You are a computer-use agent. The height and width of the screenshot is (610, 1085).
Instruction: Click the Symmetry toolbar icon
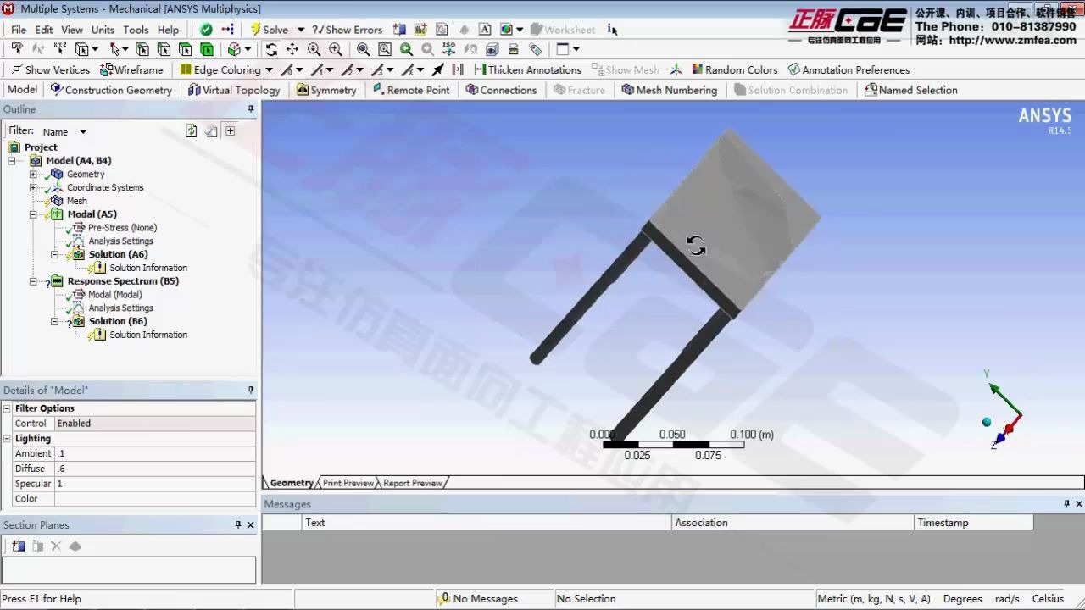point(326,90)
